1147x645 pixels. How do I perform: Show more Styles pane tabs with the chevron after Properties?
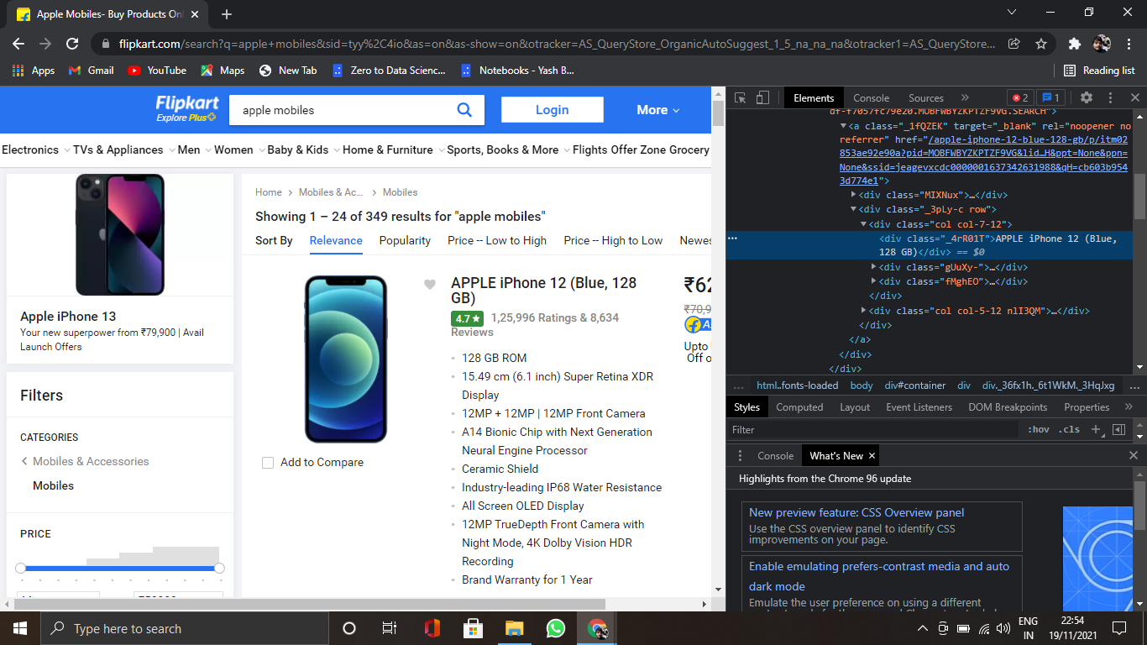[1128, 406]
